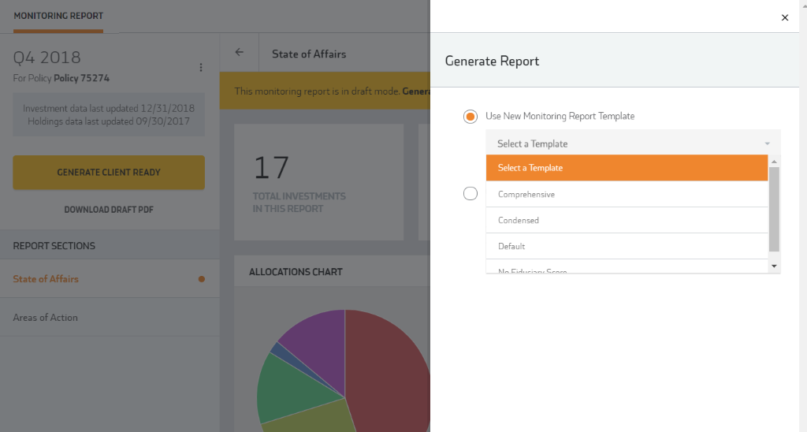
Task: Click the purple slice of the allocations pie
Action: [x=311, y=339]
